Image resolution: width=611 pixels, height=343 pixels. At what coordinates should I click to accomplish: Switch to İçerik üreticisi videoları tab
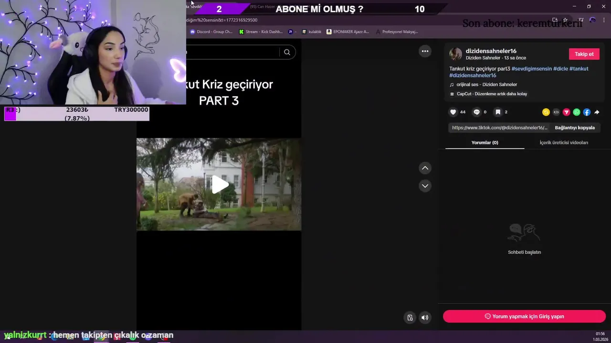[x=564, y=142]
